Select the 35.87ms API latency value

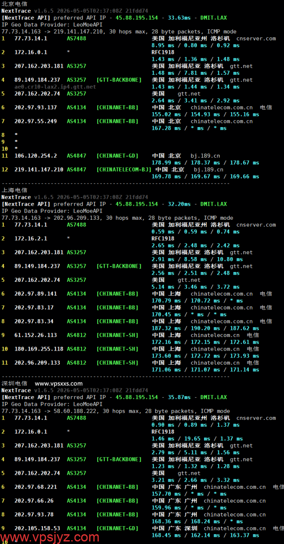[179, 397]
